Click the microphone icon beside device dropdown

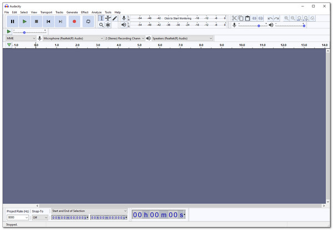point(39,38)
